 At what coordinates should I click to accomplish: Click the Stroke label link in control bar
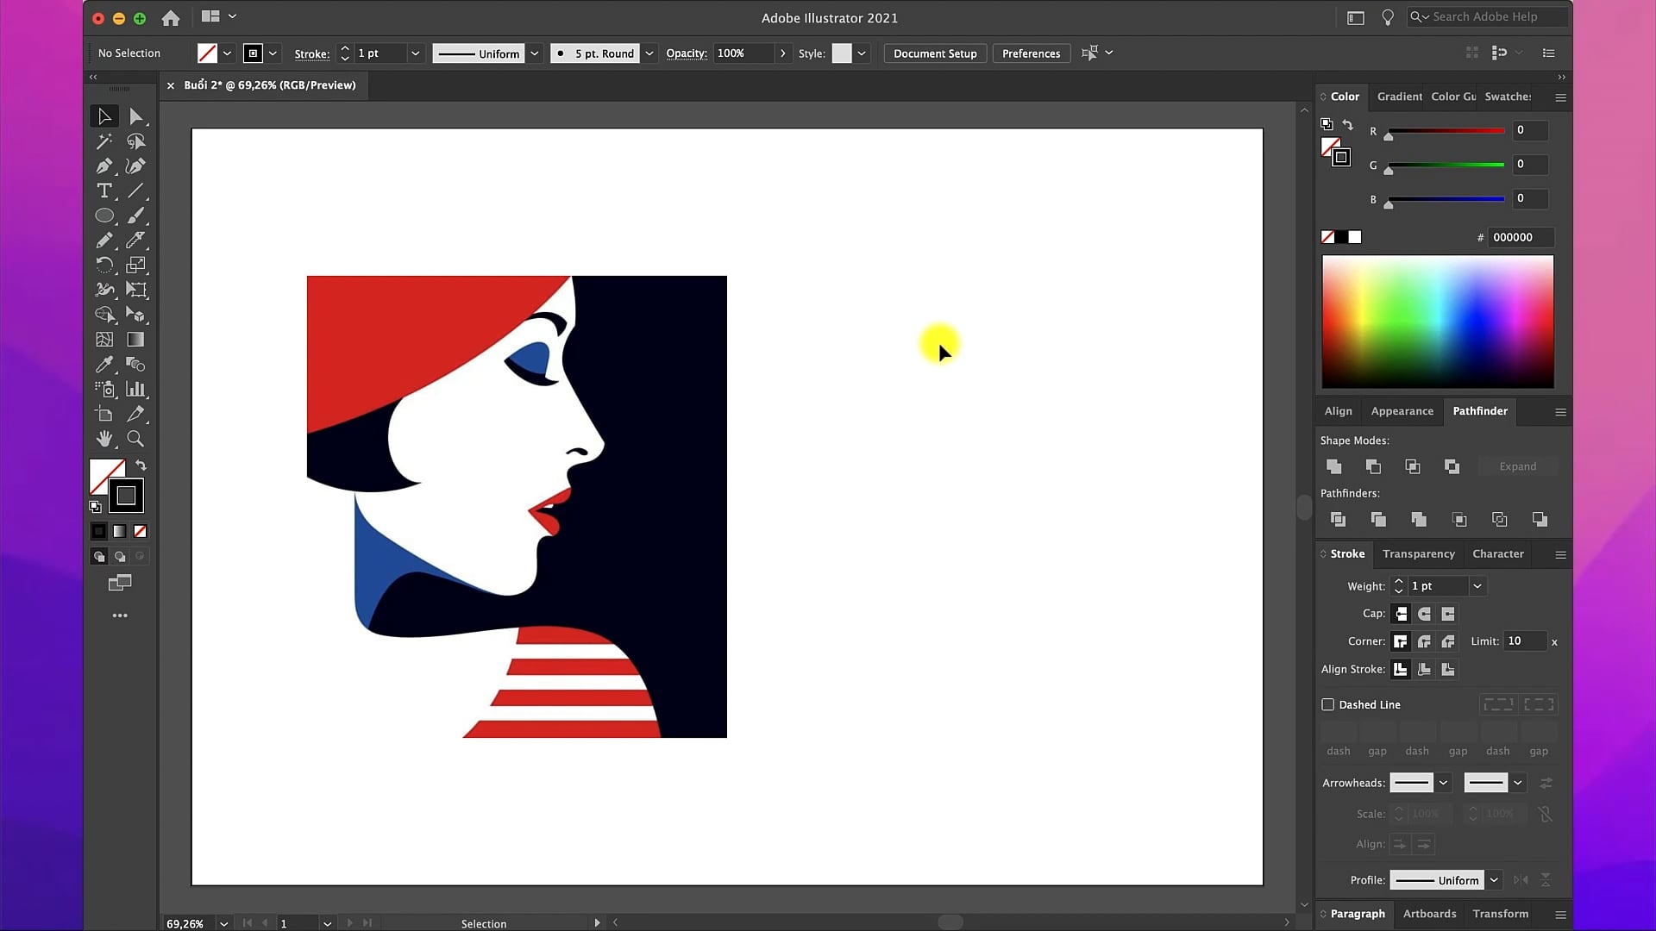pos(311,53)
